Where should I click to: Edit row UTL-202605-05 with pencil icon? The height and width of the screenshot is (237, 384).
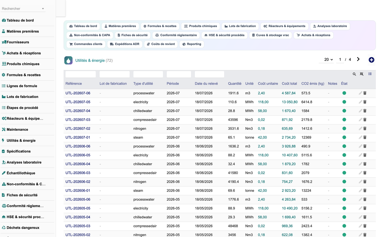point(360,208)
